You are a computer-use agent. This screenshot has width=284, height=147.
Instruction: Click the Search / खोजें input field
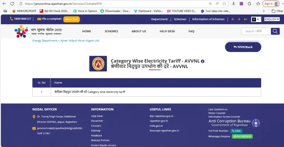click(x=256, y=31)
